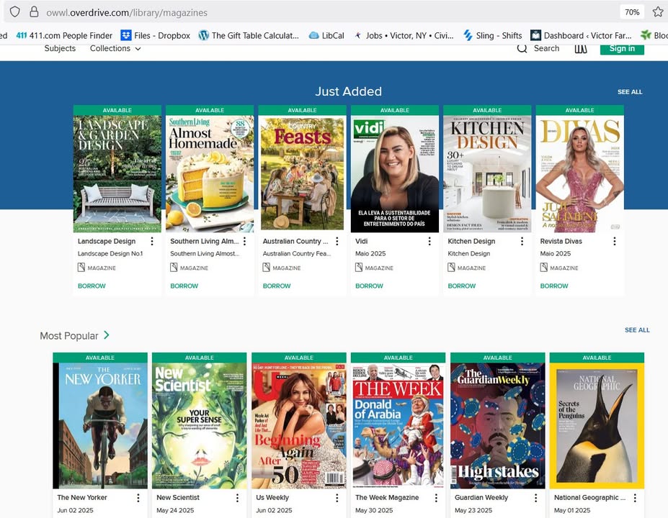Open the Guardian Weekly High Stakes cover
Viewport: 668px width, 518px height.
498,426
